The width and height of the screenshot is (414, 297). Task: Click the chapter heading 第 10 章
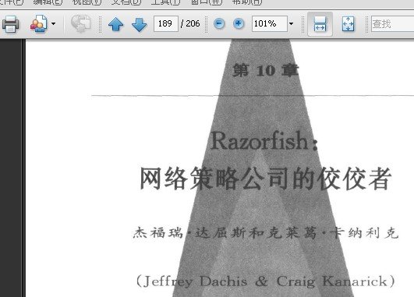(x=266, y=70)
